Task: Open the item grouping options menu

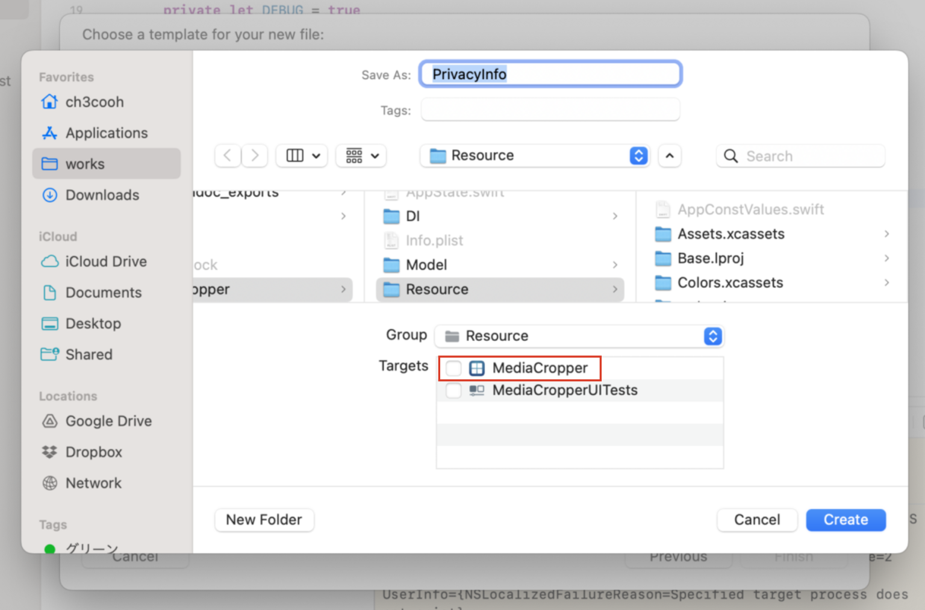Action: click(x=361, y=156)
